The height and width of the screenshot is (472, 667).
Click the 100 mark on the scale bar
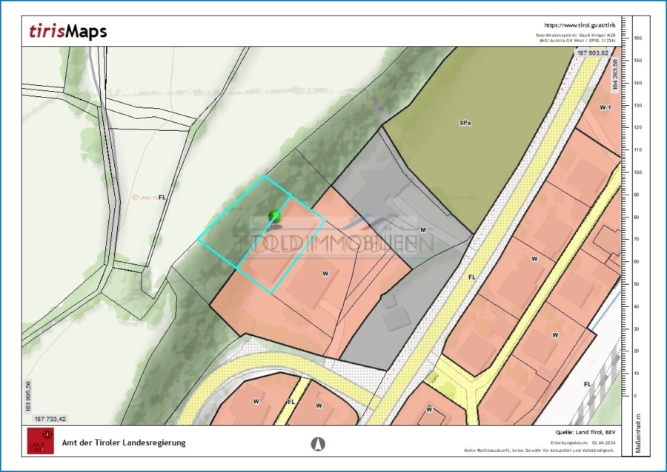point(637,172)
